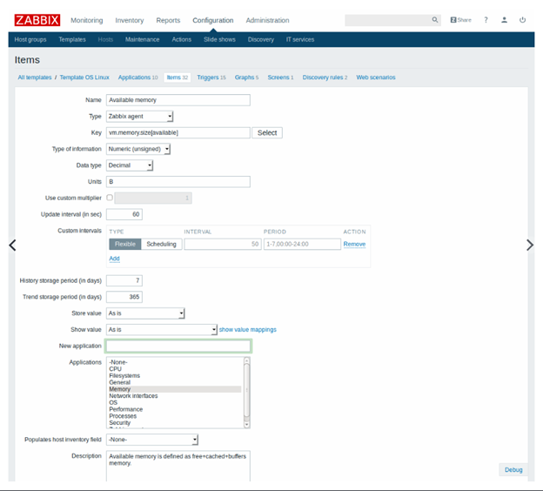
Task: Open help question mark icon
Action: [x=486, y=20]
